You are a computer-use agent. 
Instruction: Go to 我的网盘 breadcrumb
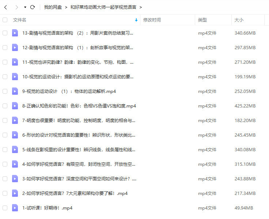pos(53,7)
